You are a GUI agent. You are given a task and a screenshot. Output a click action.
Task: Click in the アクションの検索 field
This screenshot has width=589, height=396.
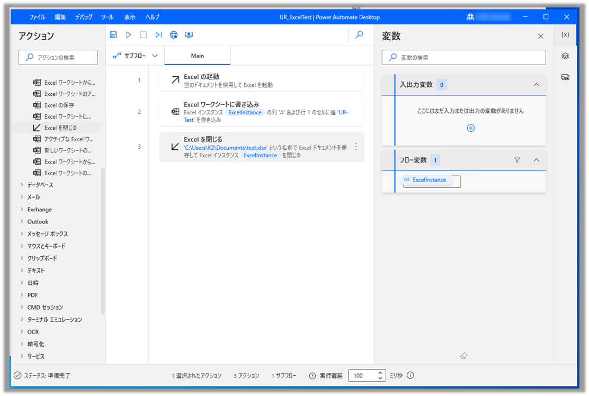[x=58, y=57]
